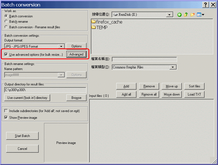The width and height of the screenshot is (218, 165).
Task: Open the View menu icon
Action: tap(200, 15)
